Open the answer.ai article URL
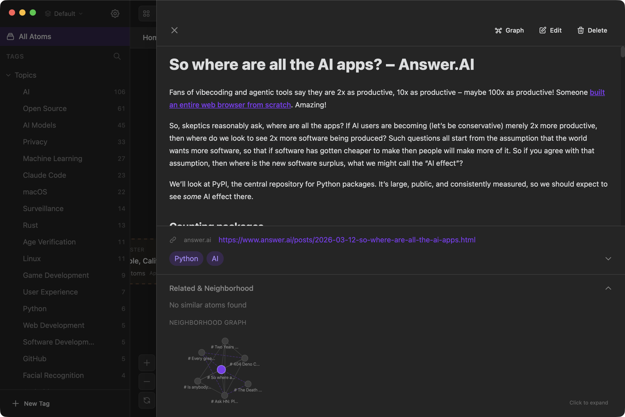Viewport: 625px width, 417px height. (347, 240)
